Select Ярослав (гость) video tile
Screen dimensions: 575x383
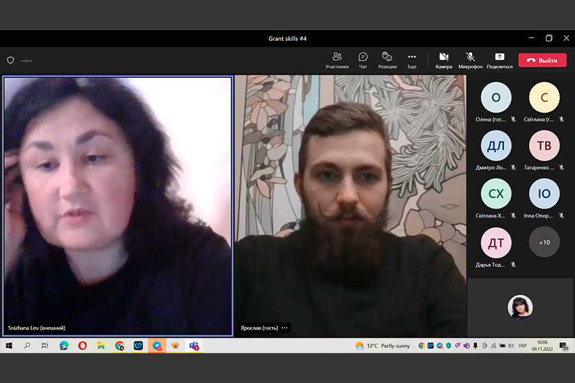click(x=350, y=206)
